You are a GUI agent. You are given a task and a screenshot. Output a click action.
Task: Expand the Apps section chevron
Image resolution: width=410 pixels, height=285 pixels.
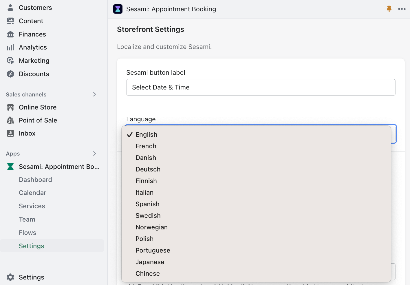pos(94,154)
